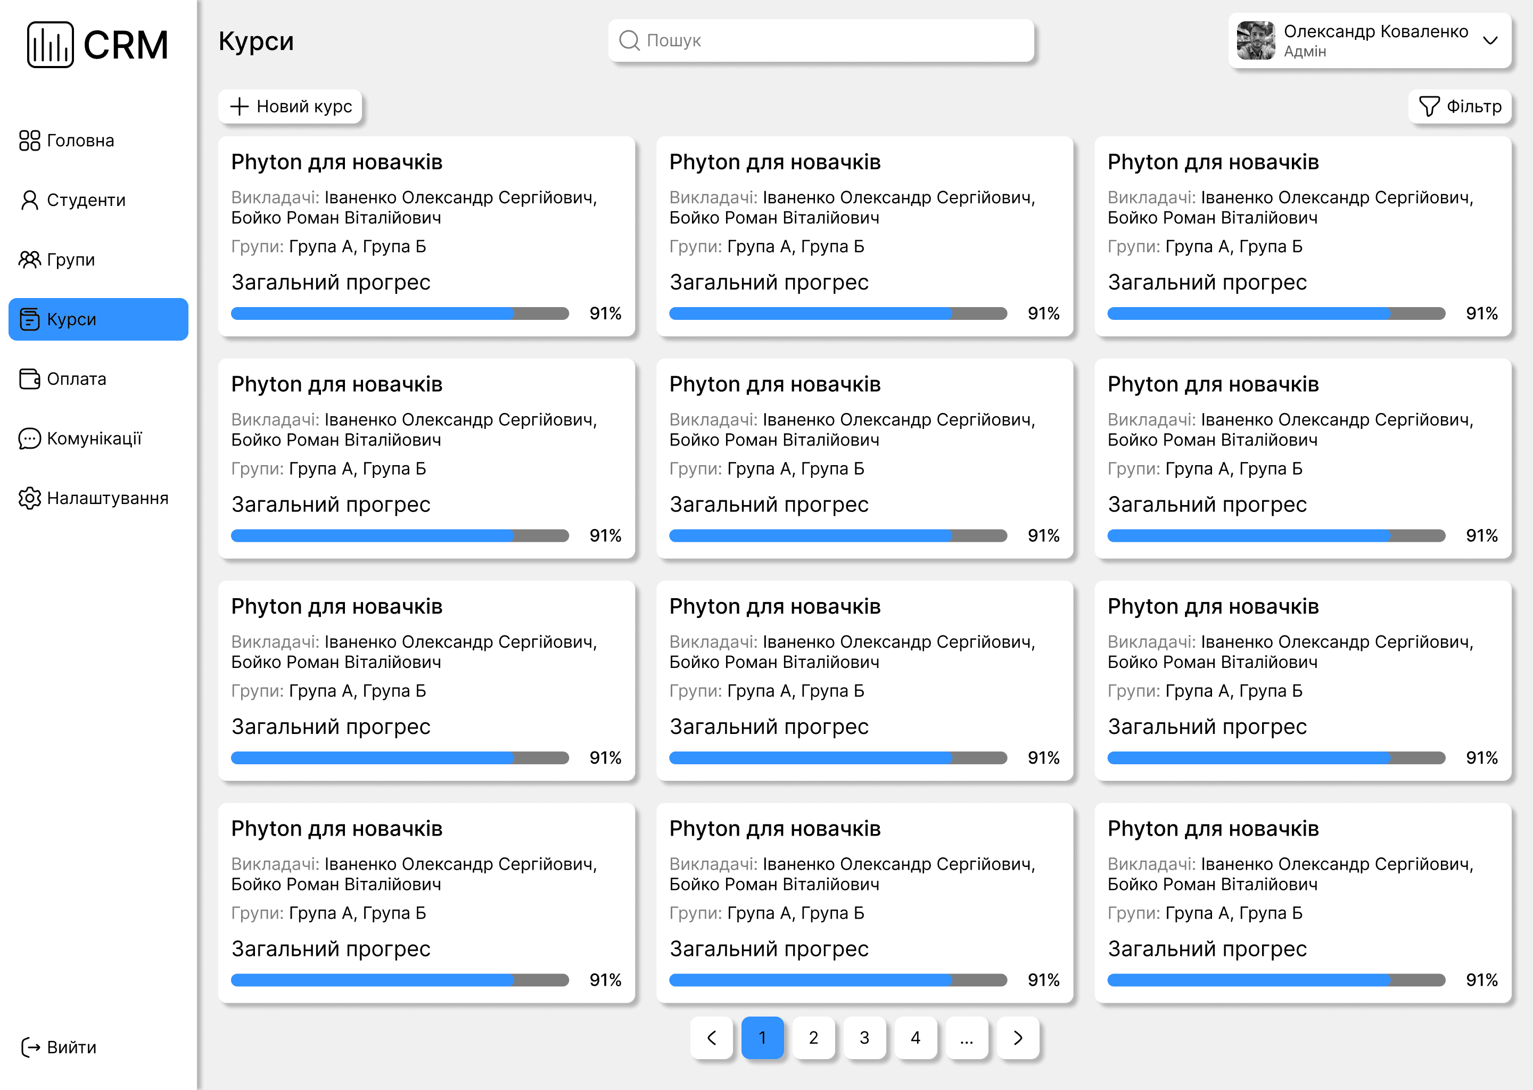Click the Вийти logout icon
This screenshot has width=1533, height=1090.
coord(31,1047)
